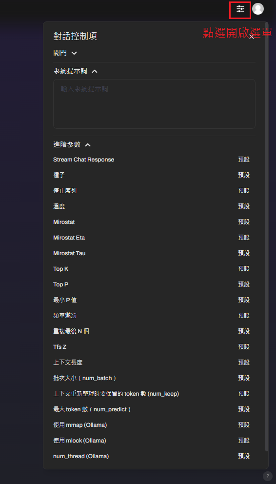Viewport: 276px width, 484px height.
Task: Close the 對話控制項 panel
Action: 252,37
